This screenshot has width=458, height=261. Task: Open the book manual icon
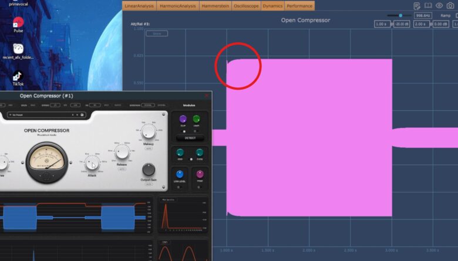[427, 5]
